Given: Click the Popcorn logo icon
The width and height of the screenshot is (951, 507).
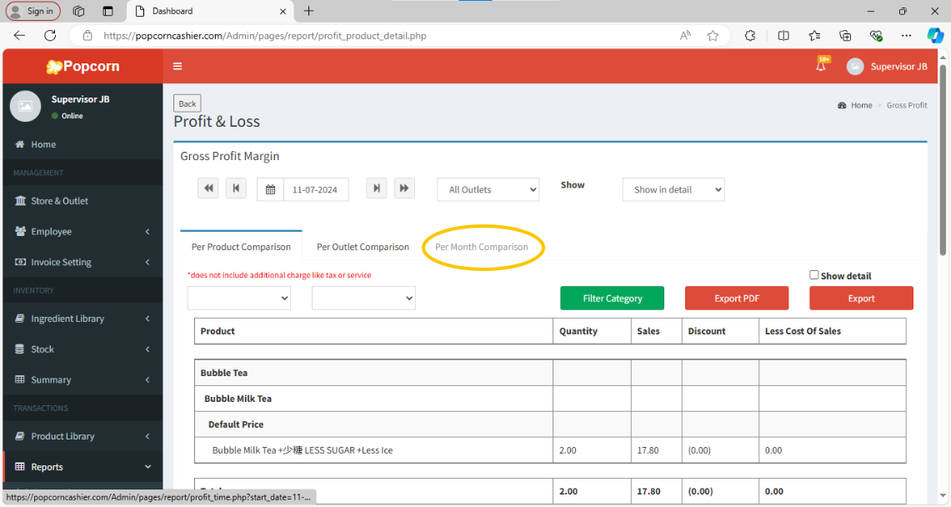Looking at the screenshot, I should click(54, 67).
